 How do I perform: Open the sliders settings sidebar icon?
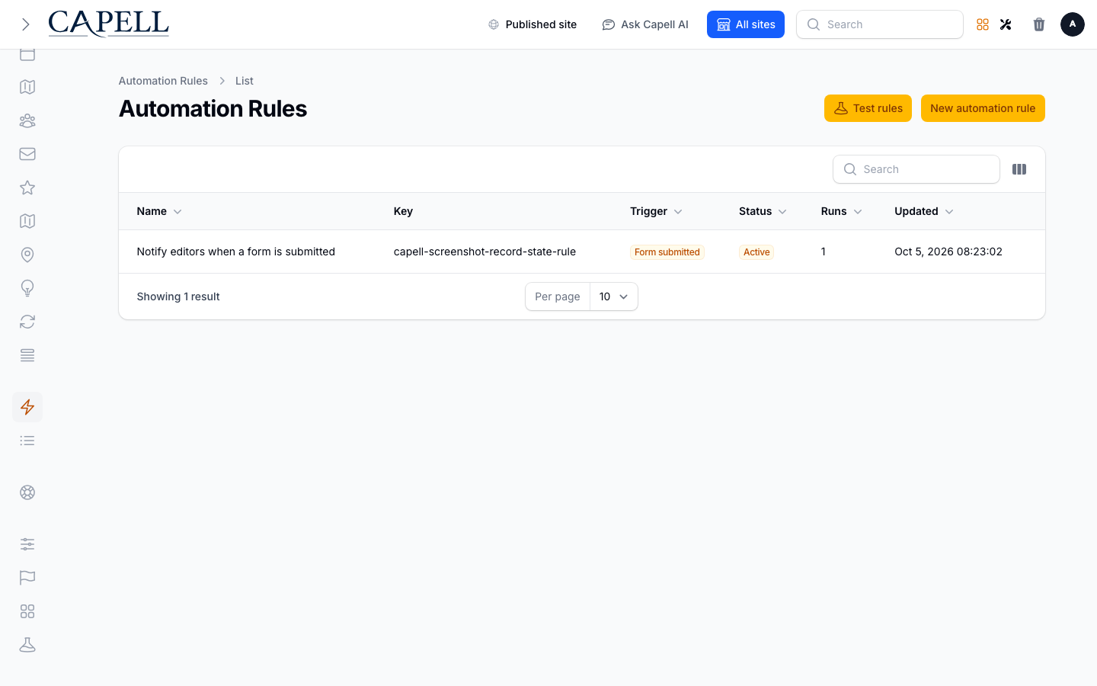[27, 544]
